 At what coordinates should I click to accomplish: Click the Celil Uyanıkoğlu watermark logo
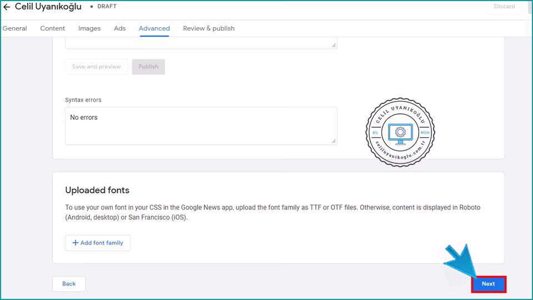400,132
